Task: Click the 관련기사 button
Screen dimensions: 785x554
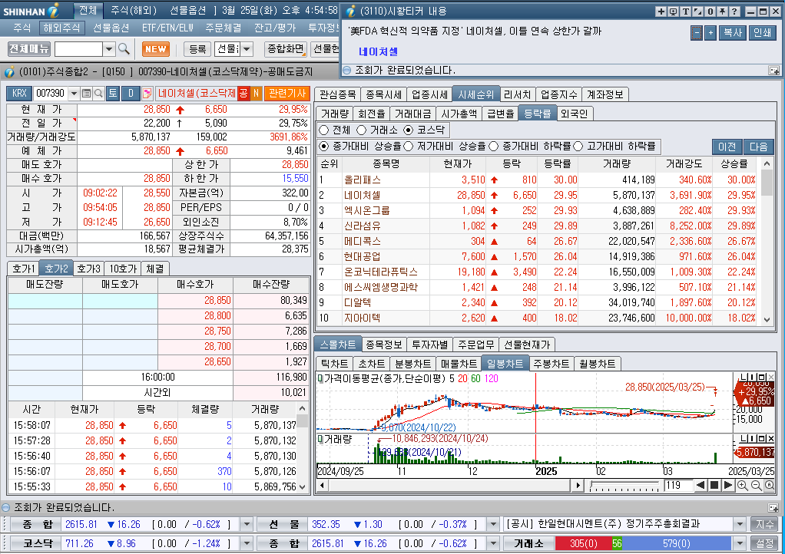Action: [x=287, y=94]
